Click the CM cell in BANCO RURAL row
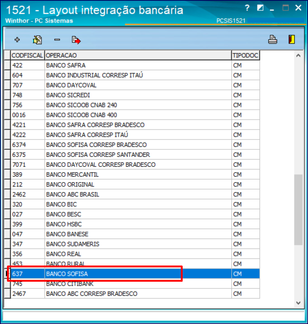Viewport: 308px width, 324px height. pos(246,264)
